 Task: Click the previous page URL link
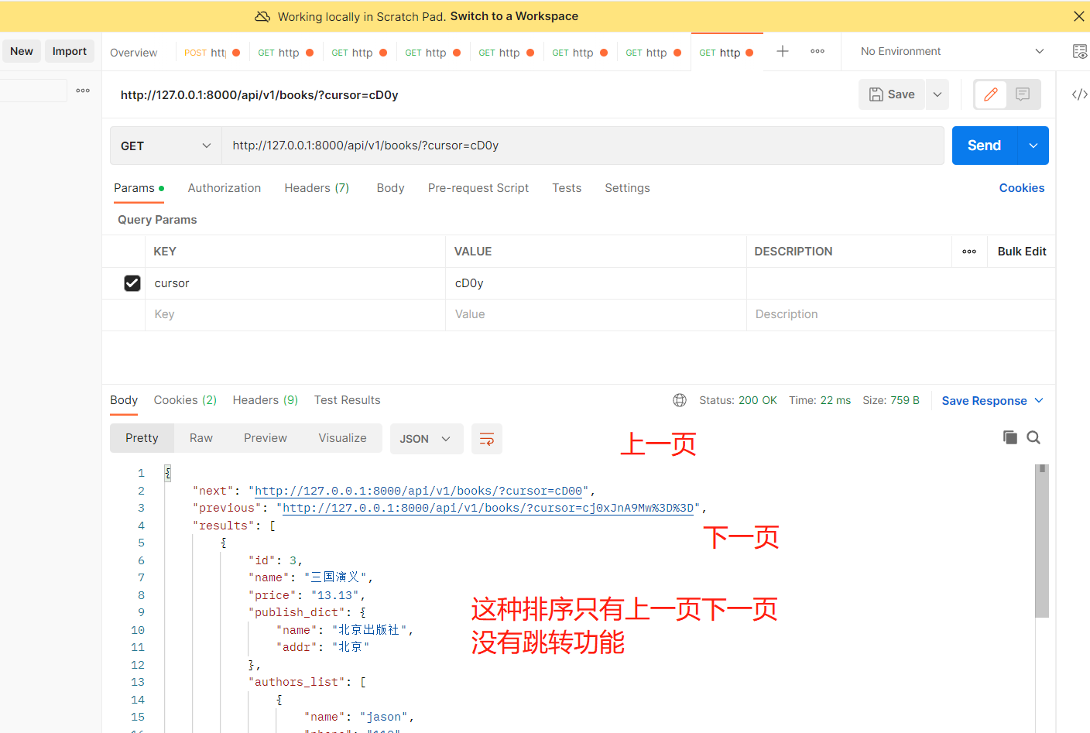488,508
